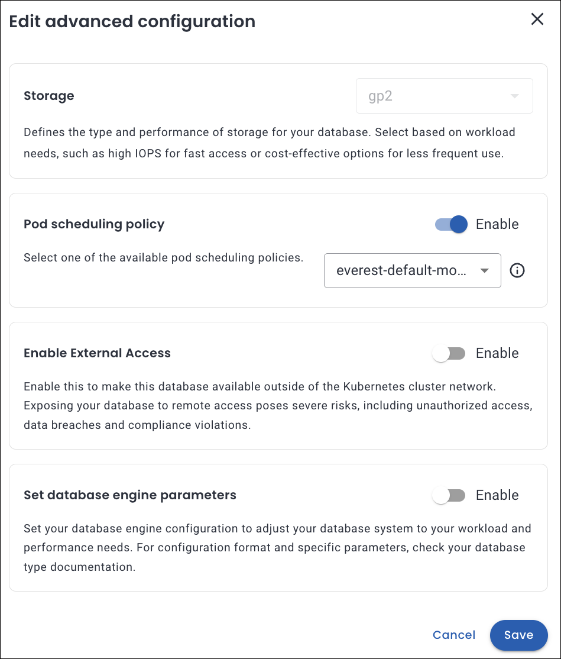
Task: Cancel the advanced configuration changes
Action: pos(454,635)
